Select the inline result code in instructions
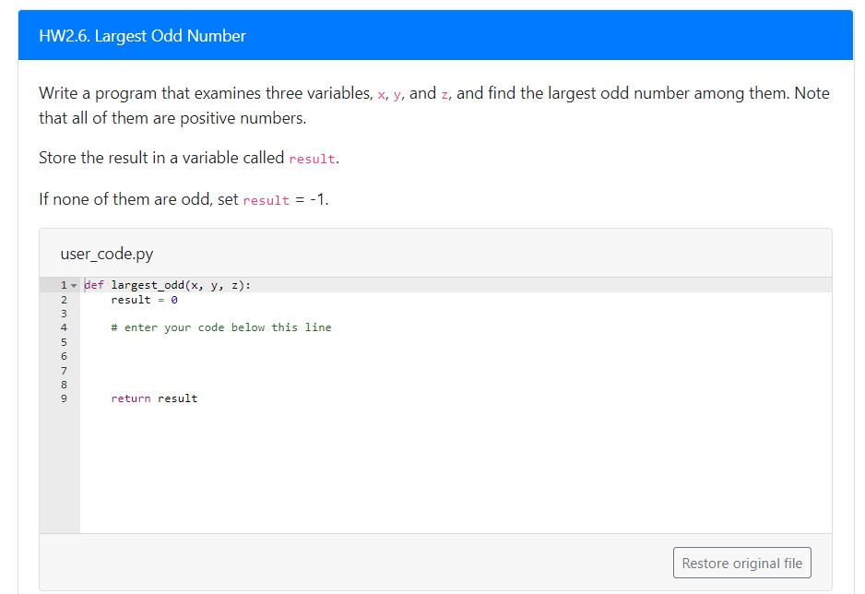 314,159
